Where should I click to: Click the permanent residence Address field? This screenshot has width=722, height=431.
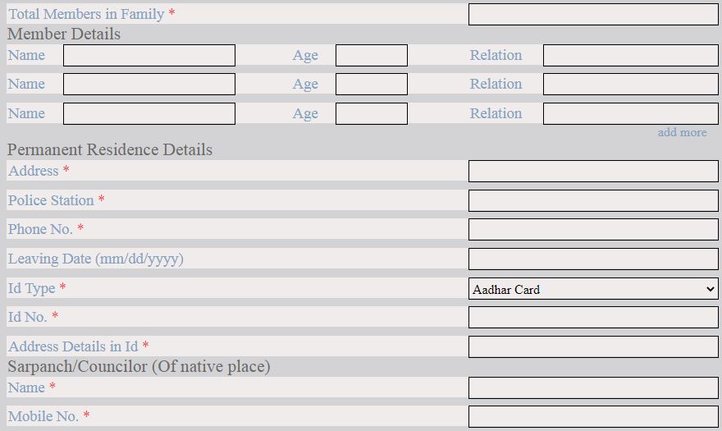[x=592, y=171]
